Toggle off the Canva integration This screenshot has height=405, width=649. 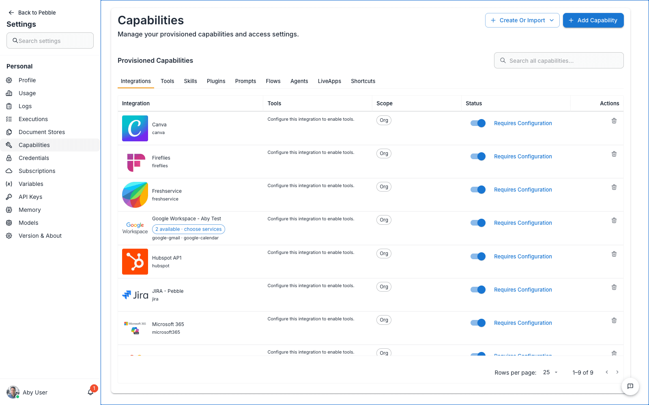point(478,123)
